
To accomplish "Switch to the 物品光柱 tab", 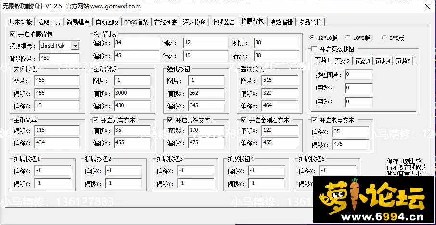I will pyautogui.click(x=310, y=22).
